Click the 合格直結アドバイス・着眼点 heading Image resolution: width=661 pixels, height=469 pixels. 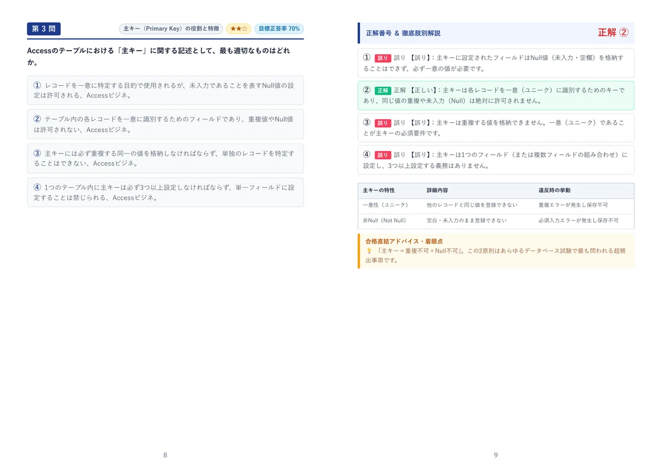[x=404, y=241]
